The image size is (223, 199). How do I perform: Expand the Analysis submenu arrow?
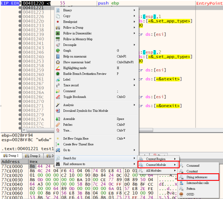point(134,105)
